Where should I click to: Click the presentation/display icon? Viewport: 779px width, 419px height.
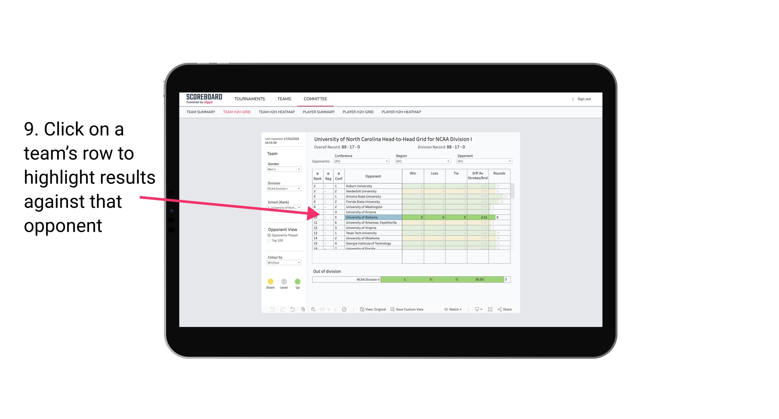[475, 310]
